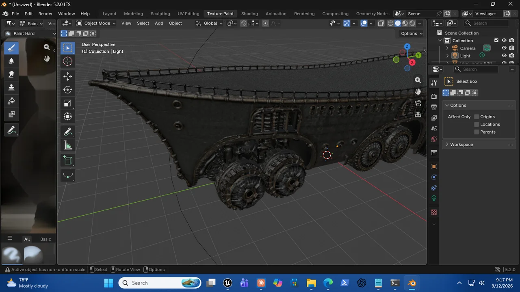Select the Mask tool in image editor
520x292 pixels.
point(11,114)
